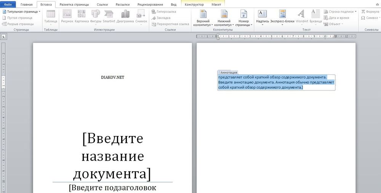381x193 pixels.
Task: Open the Файл menu
Action: (x=8, y=5)
